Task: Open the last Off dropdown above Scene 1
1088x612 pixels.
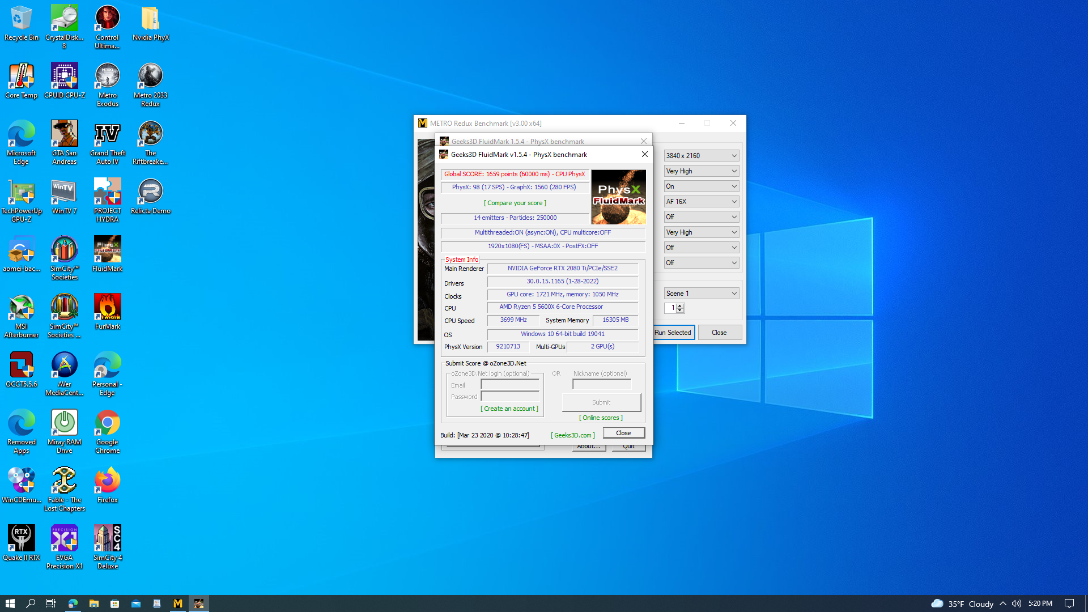Action: point(702,262)
